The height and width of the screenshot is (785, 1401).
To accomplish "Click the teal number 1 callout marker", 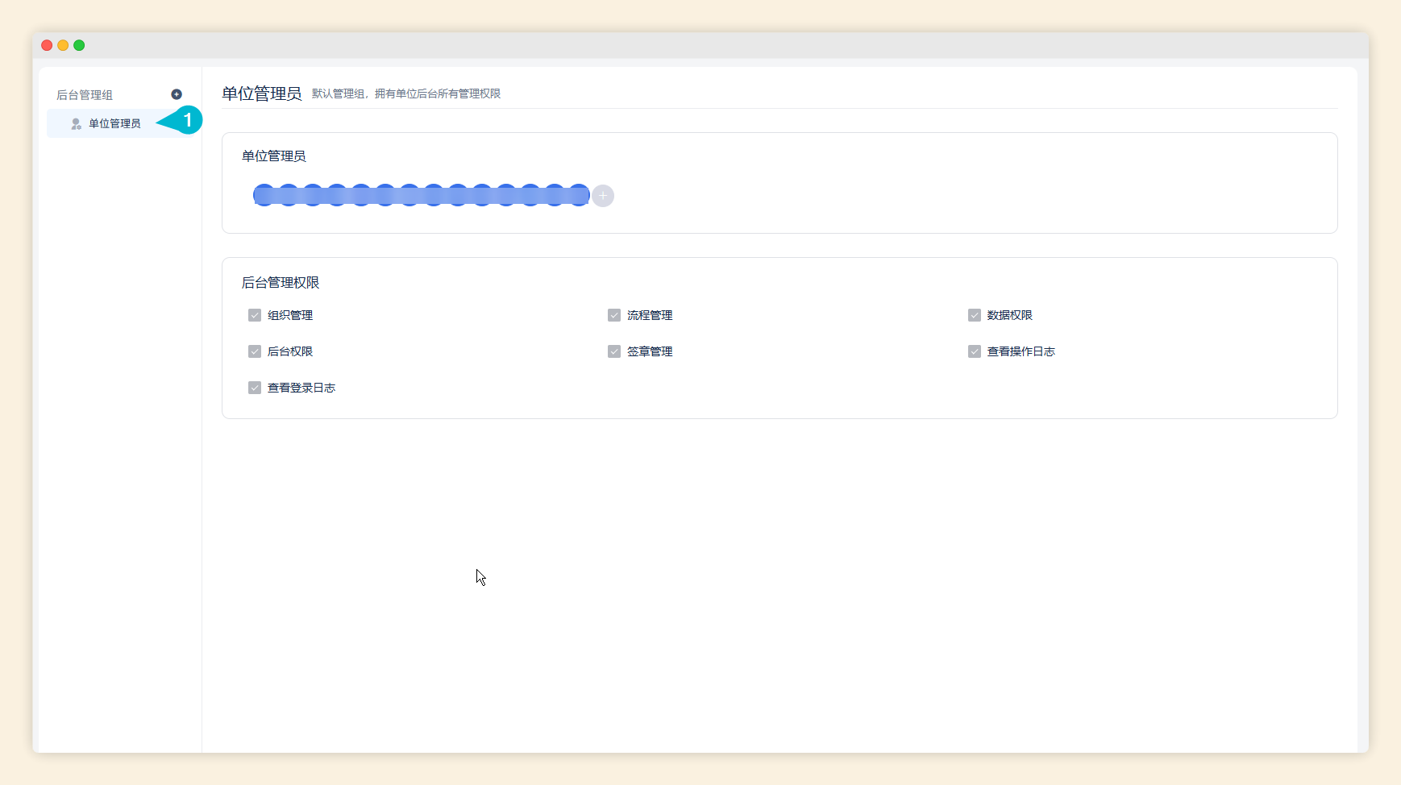I will (187, 121).
